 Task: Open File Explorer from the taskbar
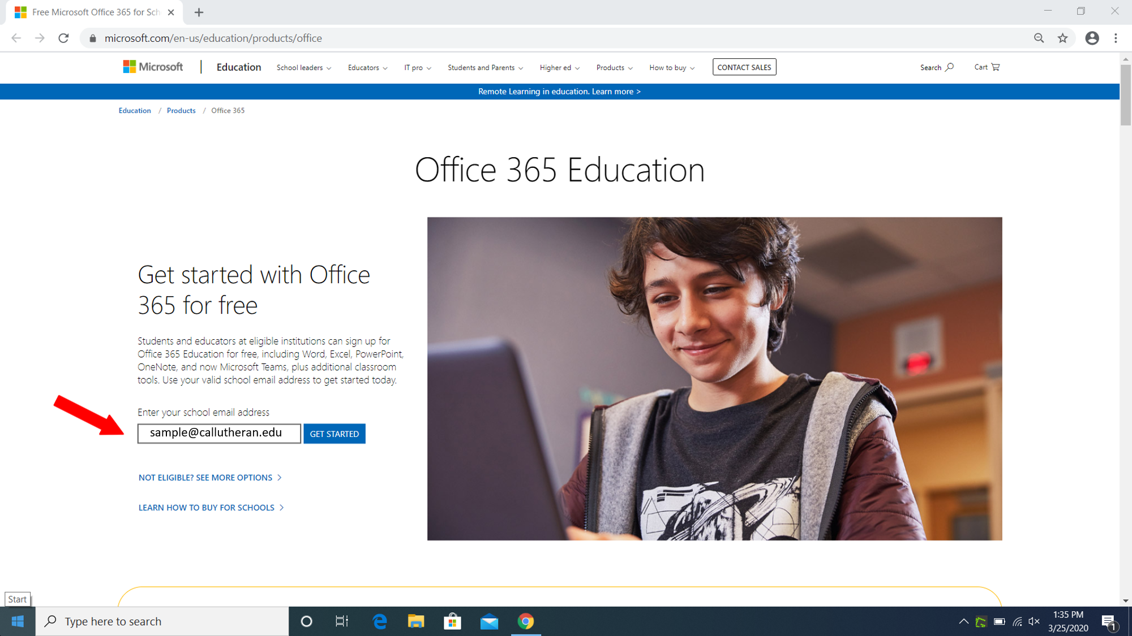tap(416, 621)
